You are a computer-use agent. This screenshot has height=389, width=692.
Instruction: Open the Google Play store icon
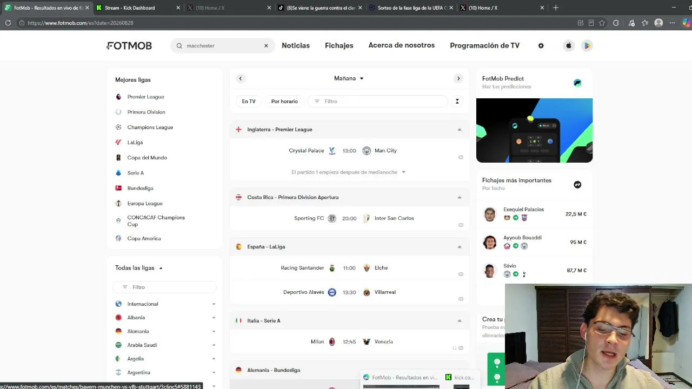587,46
